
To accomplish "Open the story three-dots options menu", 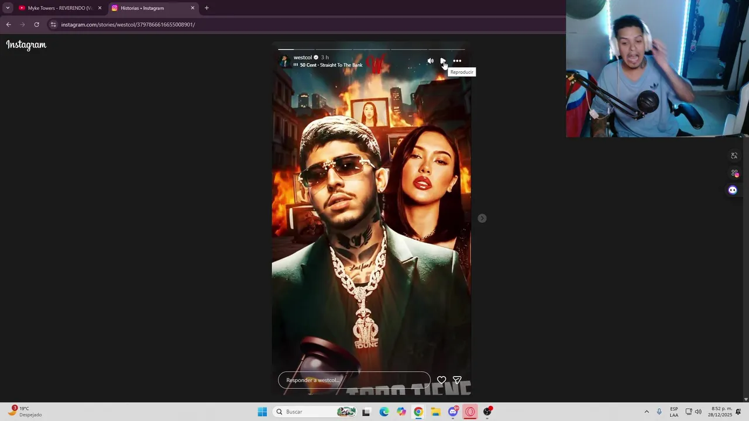I will pos(457,61).
